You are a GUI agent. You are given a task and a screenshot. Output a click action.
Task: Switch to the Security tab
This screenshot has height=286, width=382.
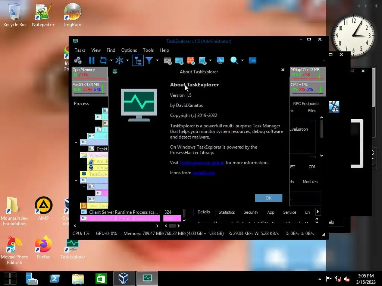point(251,212)
